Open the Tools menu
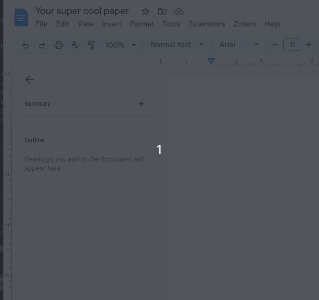319x300 pixels. 171,24
